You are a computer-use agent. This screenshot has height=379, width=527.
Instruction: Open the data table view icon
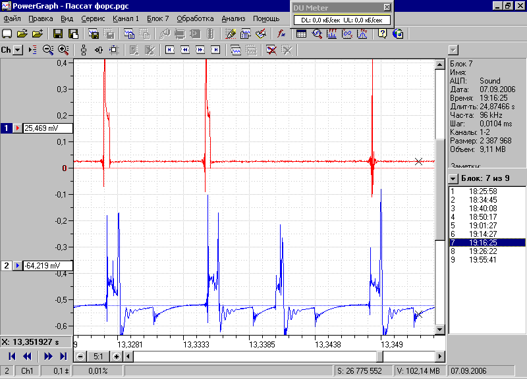(x=301, y=34)
